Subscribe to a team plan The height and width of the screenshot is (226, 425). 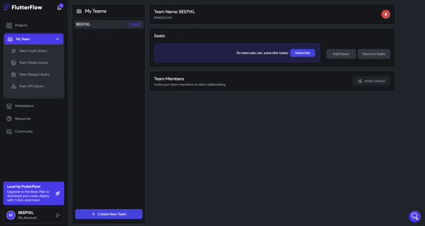pyautogui.click(x=302, y=53)
